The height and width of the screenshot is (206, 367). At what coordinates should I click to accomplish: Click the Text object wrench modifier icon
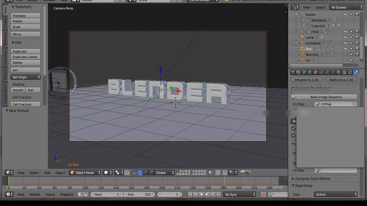pyautogui.click(x=331, y=49)
